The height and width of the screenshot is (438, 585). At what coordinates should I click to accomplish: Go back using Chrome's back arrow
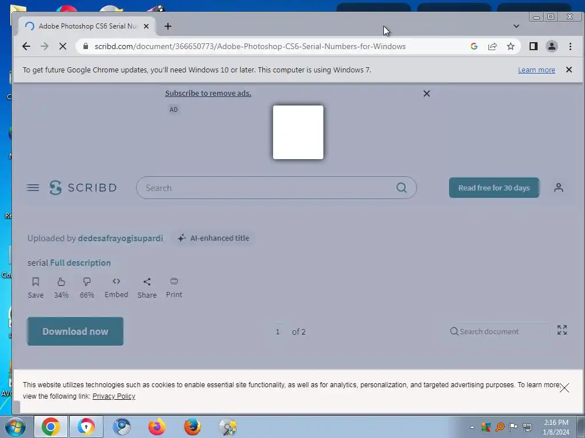pyautogui.click(x=26, y=46)
